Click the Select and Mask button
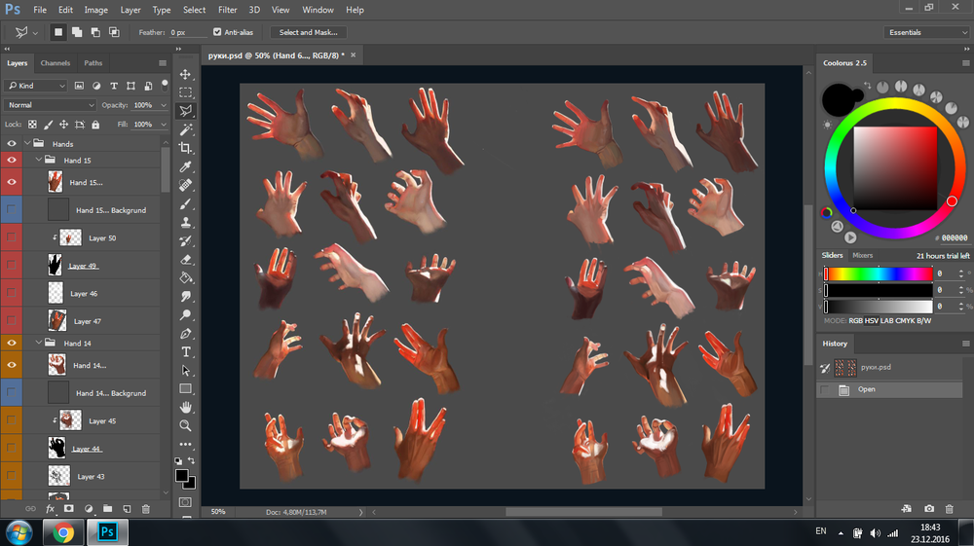This screenshot has width=974, height=546. pos(308,32)
